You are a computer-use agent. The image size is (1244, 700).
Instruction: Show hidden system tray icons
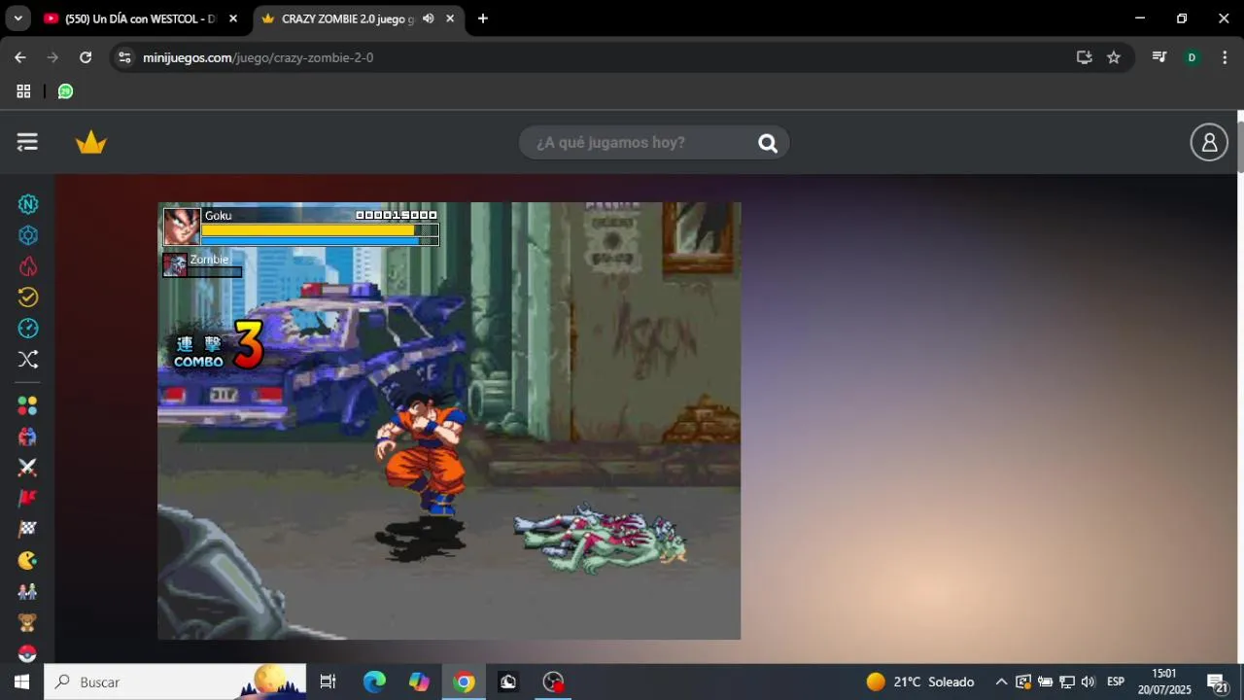pyautogui.click(x=1001, y=682)
